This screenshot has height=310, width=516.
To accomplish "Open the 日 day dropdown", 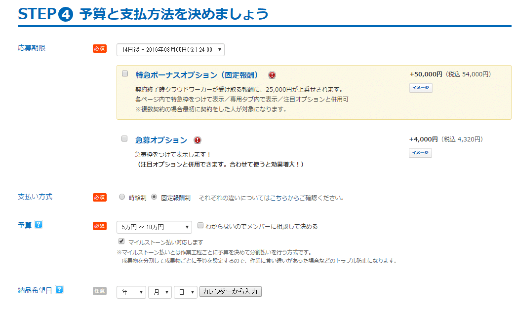I will click(x=186, y=292).
